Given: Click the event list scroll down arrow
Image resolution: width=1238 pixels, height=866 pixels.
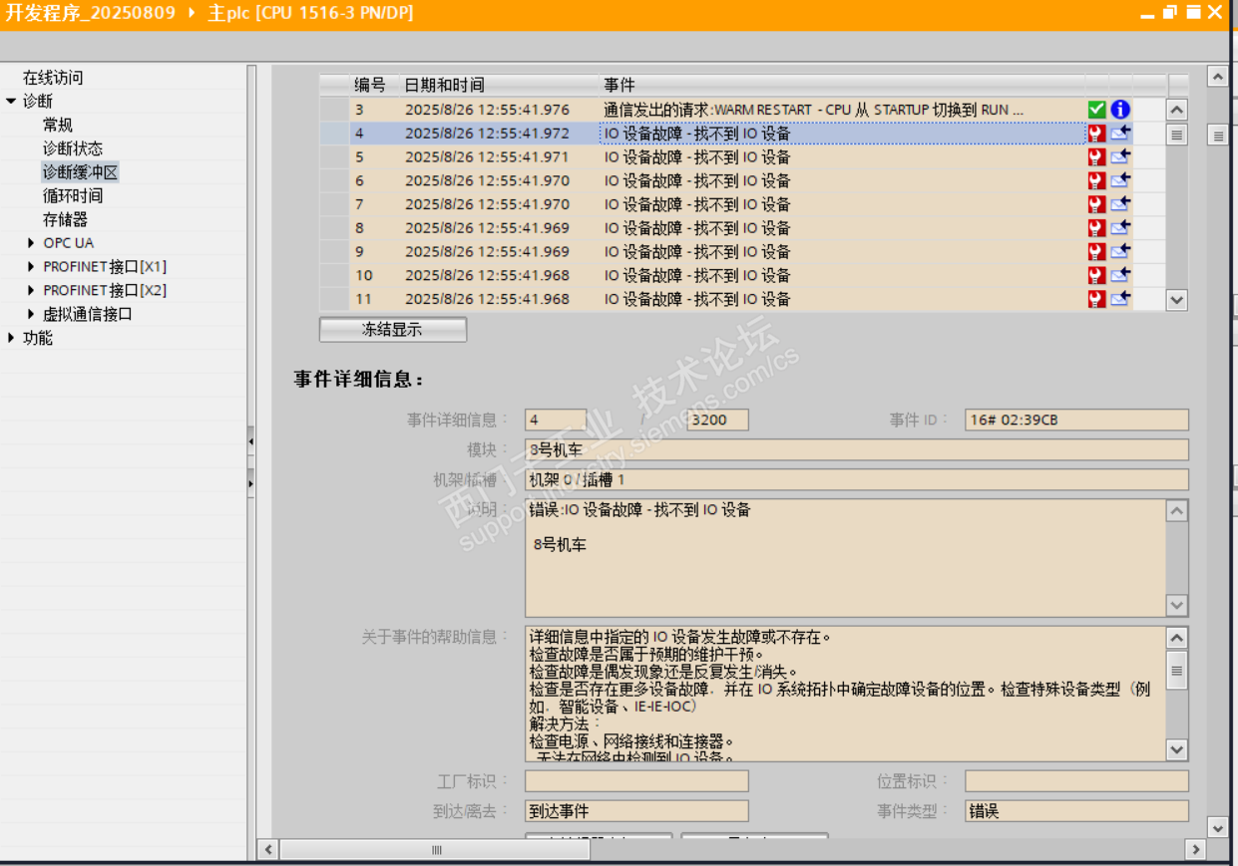Looking at the screenshot, I should (x=1177, y=299).
